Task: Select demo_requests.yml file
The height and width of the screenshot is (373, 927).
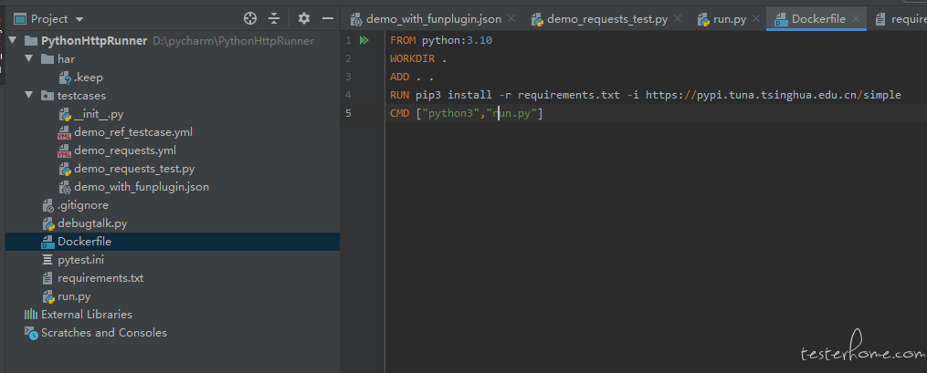Action: click(x=125, y=150)
